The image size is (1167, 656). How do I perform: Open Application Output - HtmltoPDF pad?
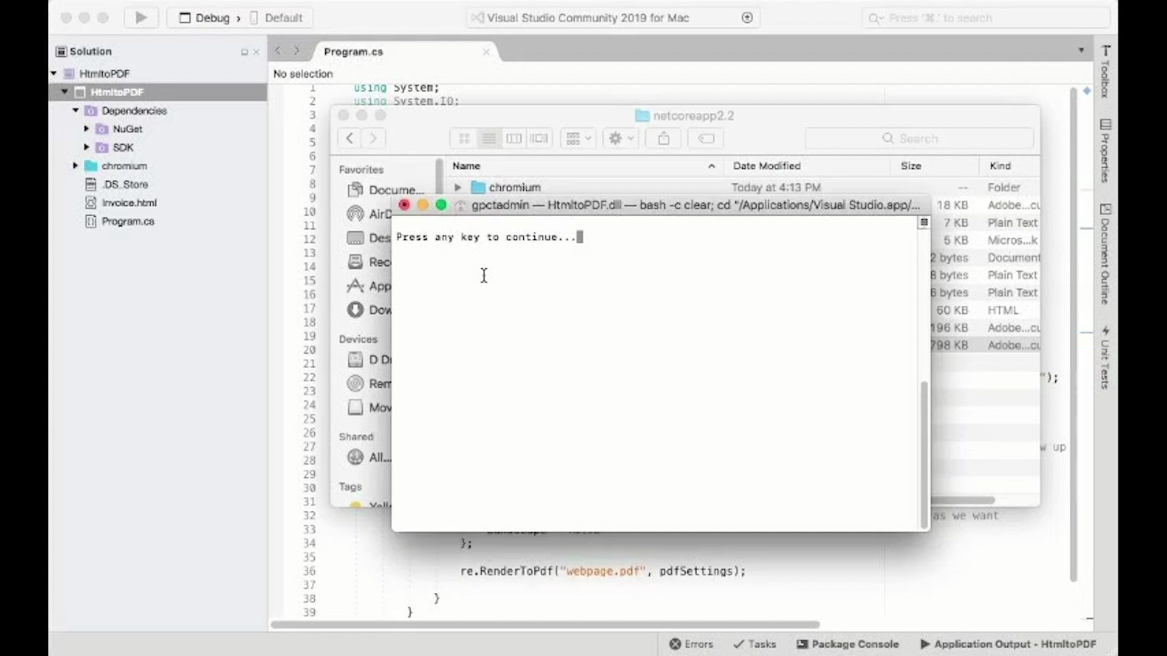[x=1008, y=644]
